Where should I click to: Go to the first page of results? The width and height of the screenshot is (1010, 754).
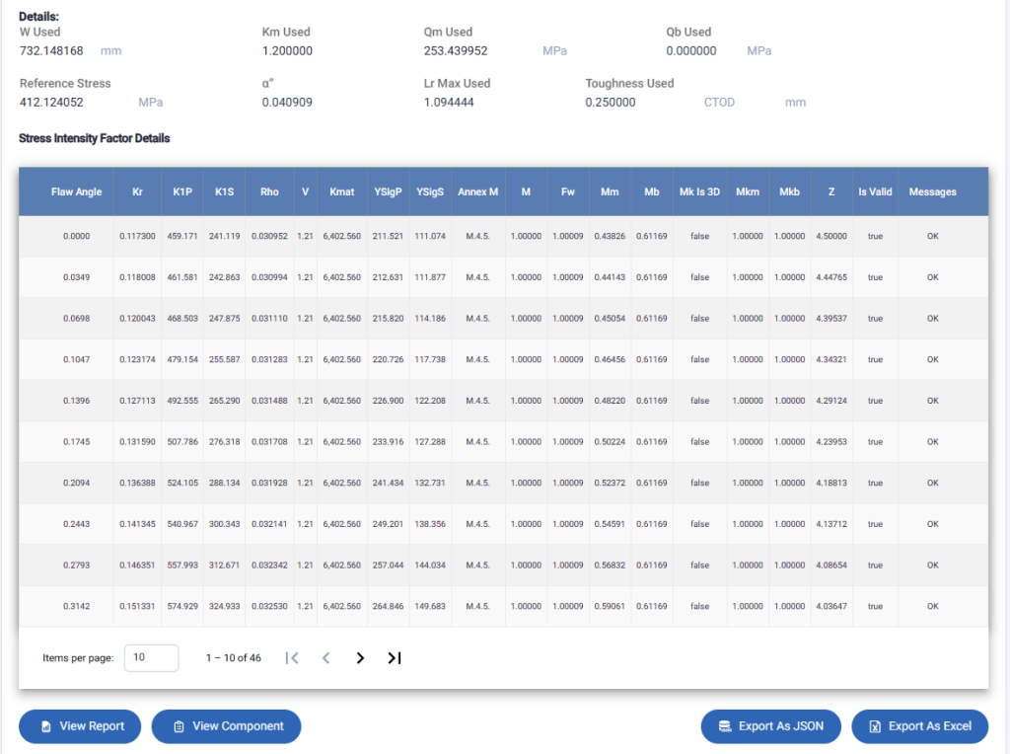292,658
